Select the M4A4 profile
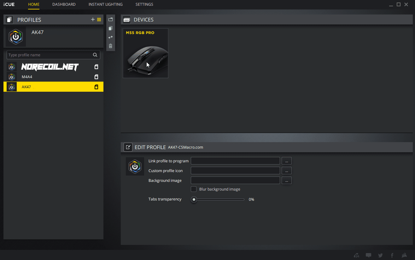The image size is (415, 260). click(54, 77)
